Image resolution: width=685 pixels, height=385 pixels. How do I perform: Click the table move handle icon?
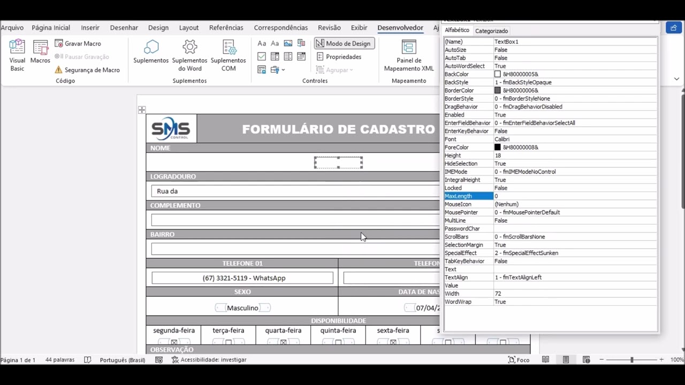[x=141, y=110]
